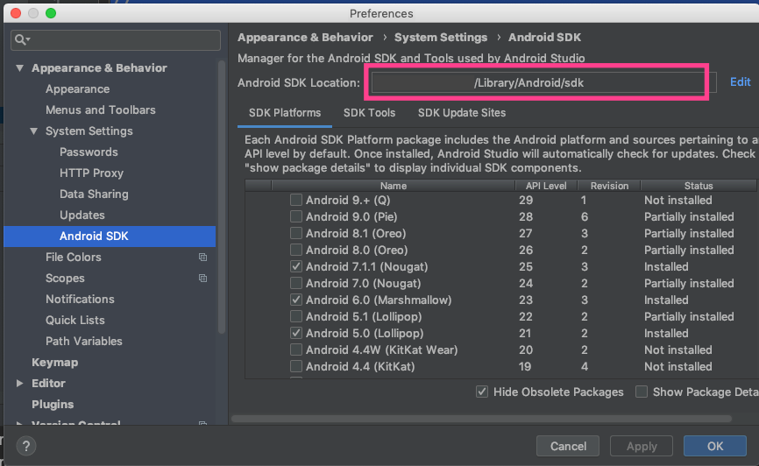Confirm with the OK button
The image size is (759, 466).
coord(715,446)
